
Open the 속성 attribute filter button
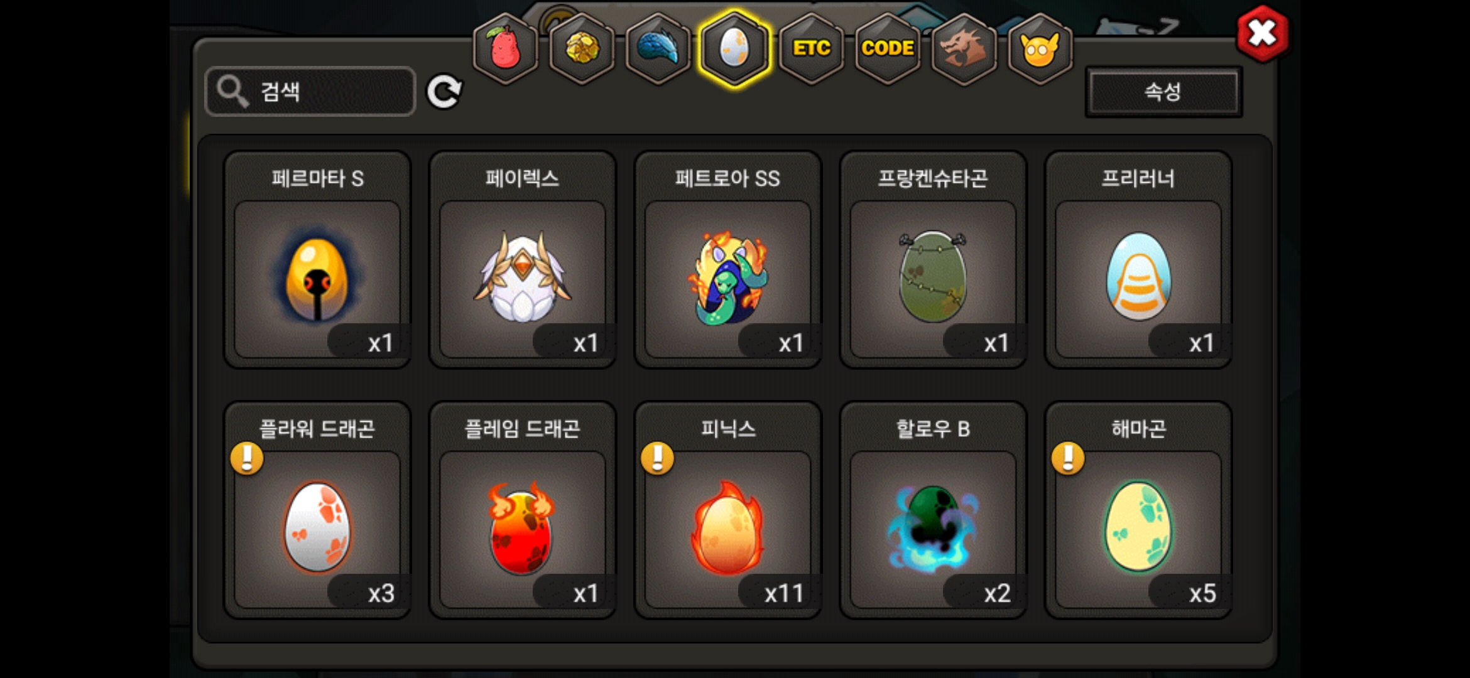tap(1163, 92)
